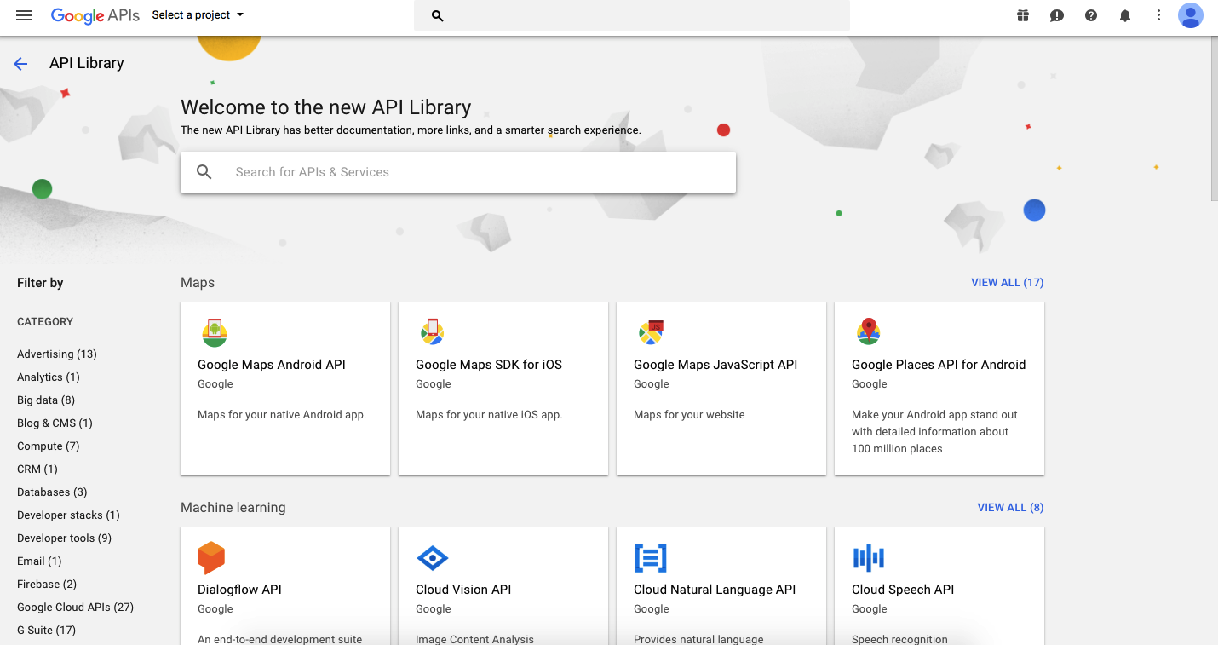Click the Maps section heading
Image resolution: width=1218 pixels, height=645 pixels.
click(198, 283)
